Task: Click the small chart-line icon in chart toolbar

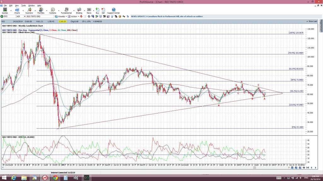Action: click(x=108, y=16)
